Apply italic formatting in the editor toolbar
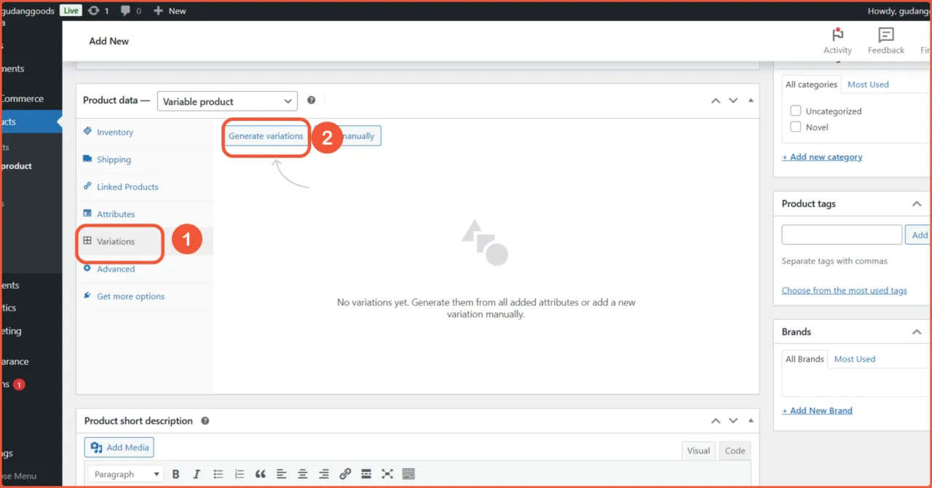Viewport: 932px width, 488px height. coord(197,473)
